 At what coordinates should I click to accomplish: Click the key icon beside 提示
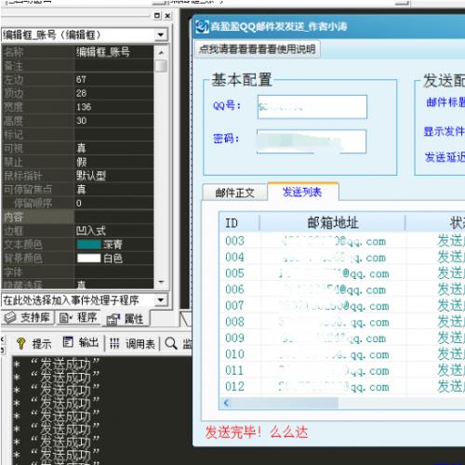21,343
